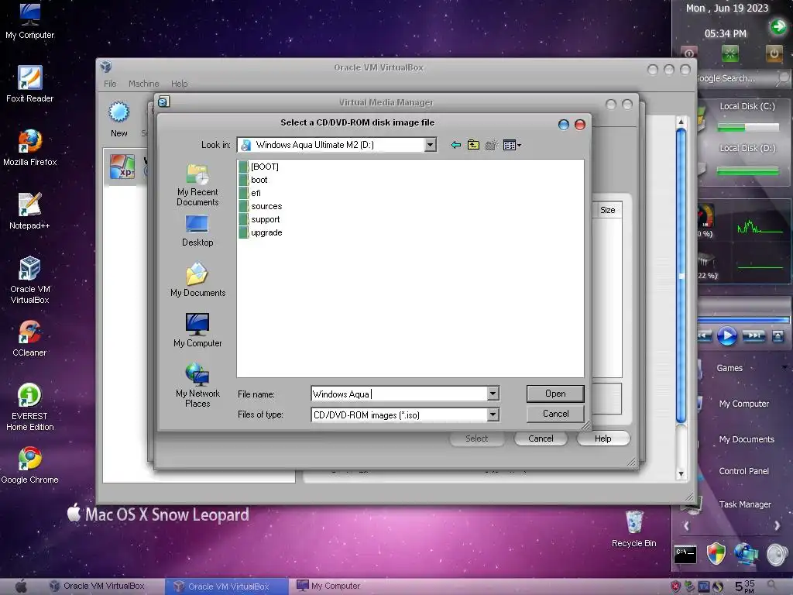Open Task Manager sidebar link
The height and width of the screenshot is (595, 793).
pos(745,504)
